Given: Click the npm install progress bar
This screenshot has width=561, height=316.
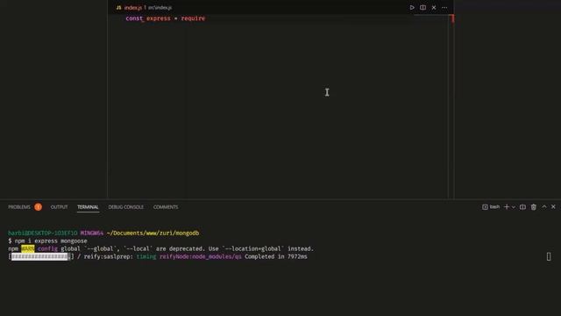Looking at the screenshot, I should point(41,256).
